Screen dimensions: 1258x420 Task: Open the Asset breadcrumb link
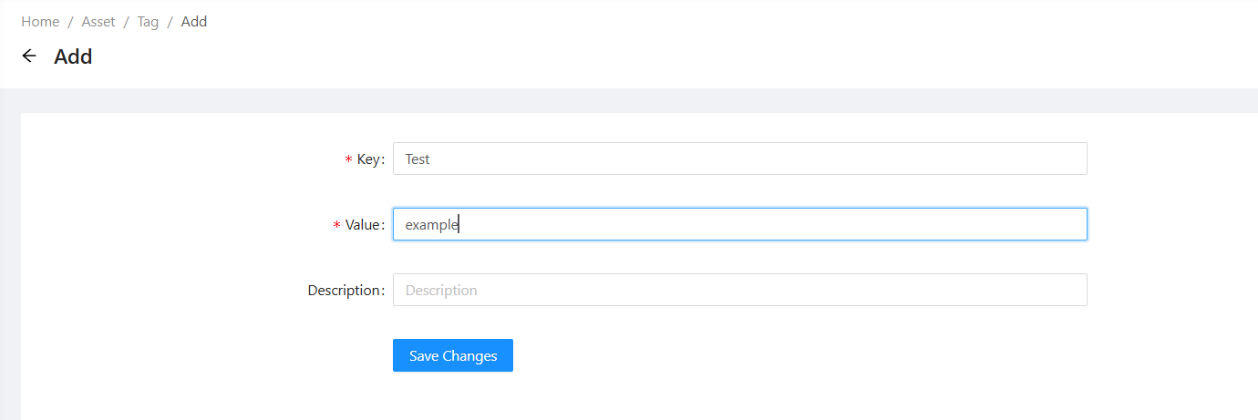(x=98, y=22)
